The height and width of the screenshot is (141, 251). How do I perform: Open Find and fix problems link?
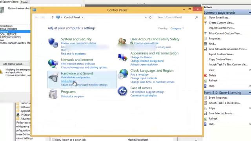coord(73,54)
